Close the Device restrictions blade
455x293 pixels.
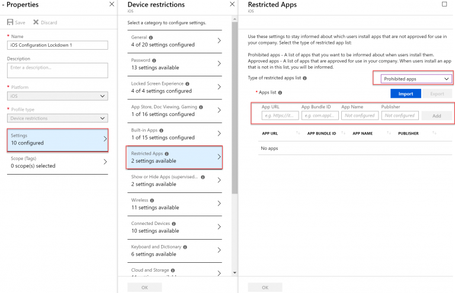(232, 4)
